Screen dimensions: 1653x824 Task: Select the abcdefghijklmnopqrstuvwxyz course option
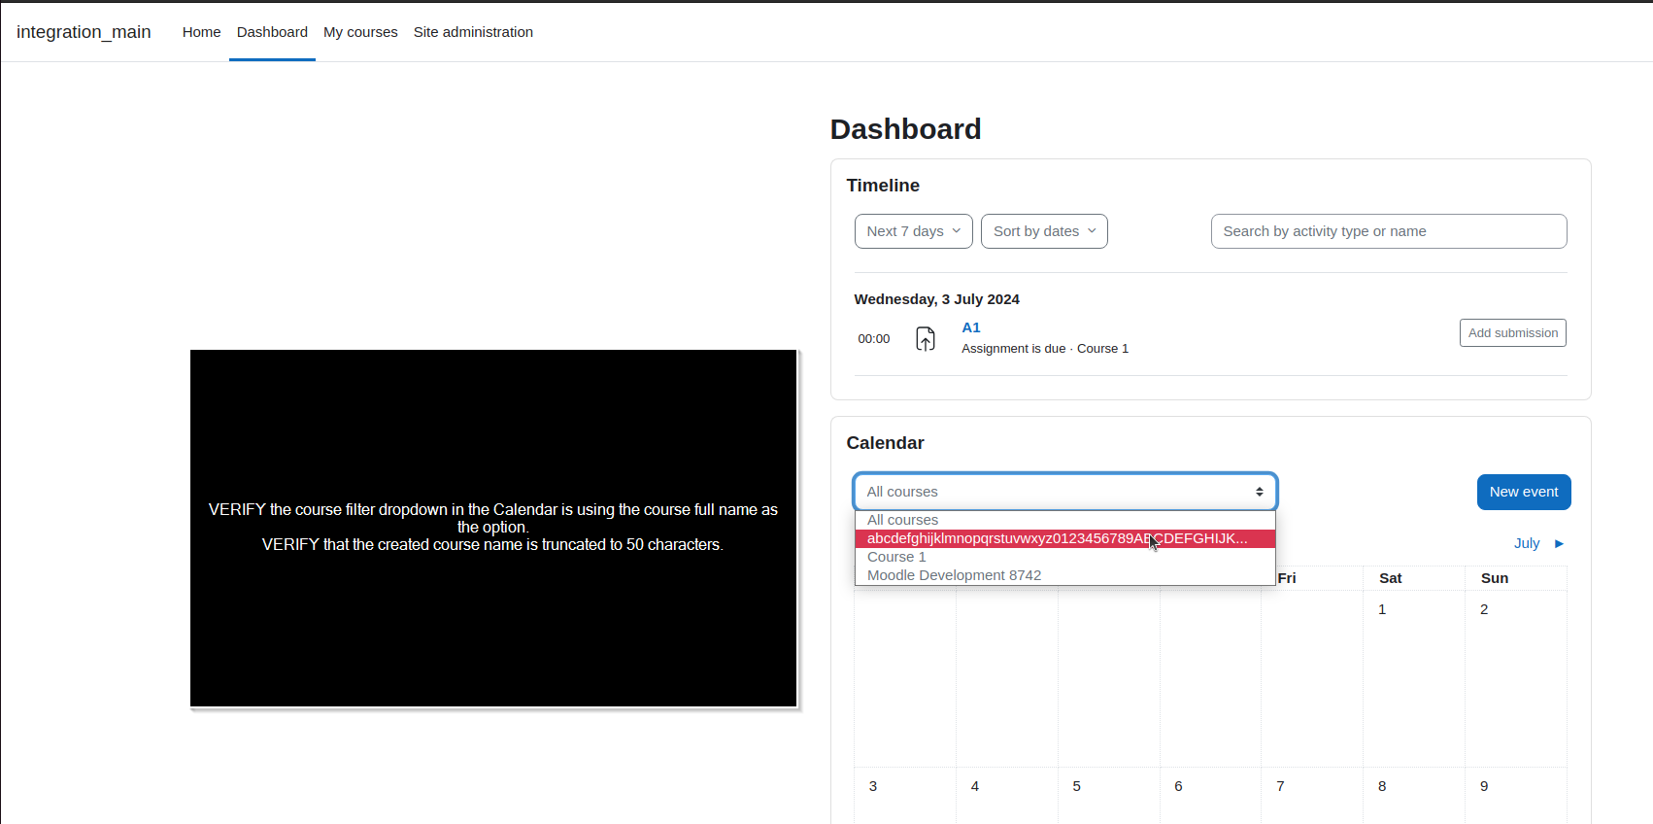point(1065,538)
